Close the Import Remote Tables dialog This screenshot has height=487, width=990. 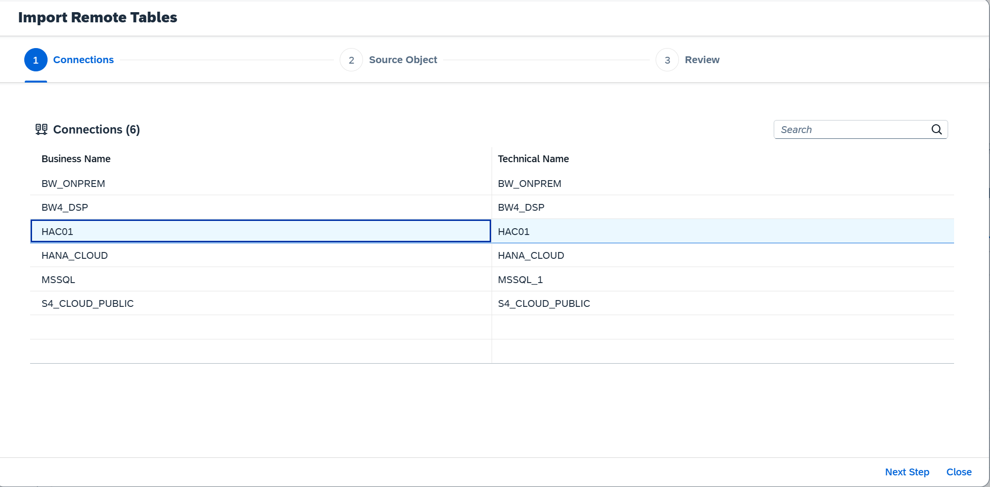[x=959, y=472]
